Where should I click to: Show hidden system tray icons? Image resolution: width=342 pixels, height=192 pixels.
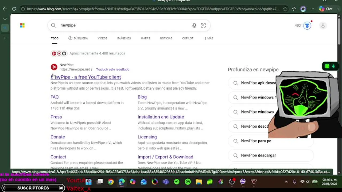point(286,182)
